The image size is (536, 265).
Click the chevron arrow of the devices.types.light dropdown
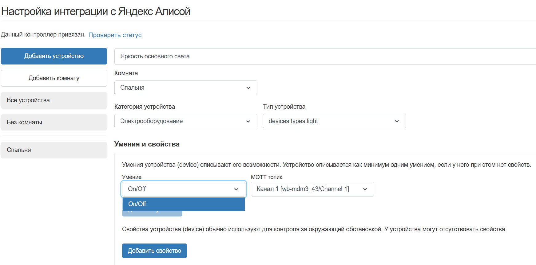pyautogui.click(x=397, y=121)
